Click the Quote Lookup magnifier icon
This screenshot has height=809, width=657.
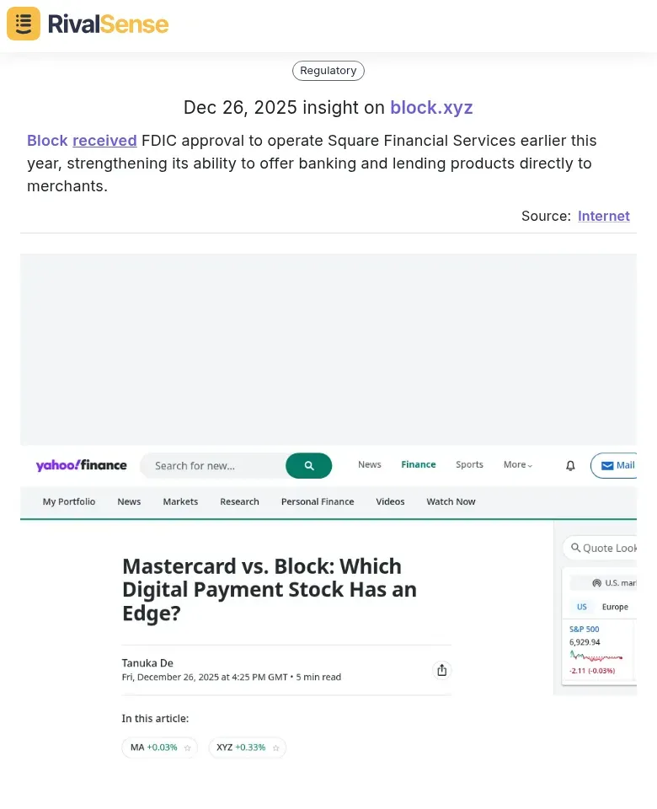574,548
